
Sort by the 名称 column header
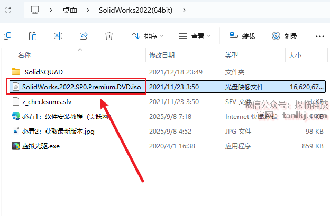coord(24,55)
